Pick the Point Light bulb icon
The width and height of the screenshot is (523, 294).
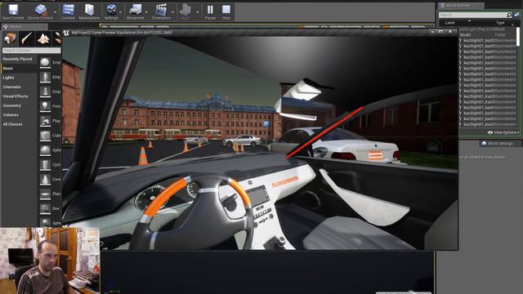(45, 106)
